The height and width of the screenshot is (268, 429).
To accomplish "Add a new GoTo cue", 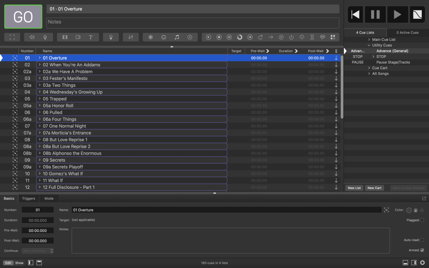I will pyautogui.click(x=271, y=37).
